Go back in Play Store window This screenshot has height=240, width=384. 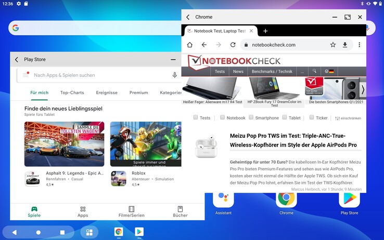tap(17, 59)
